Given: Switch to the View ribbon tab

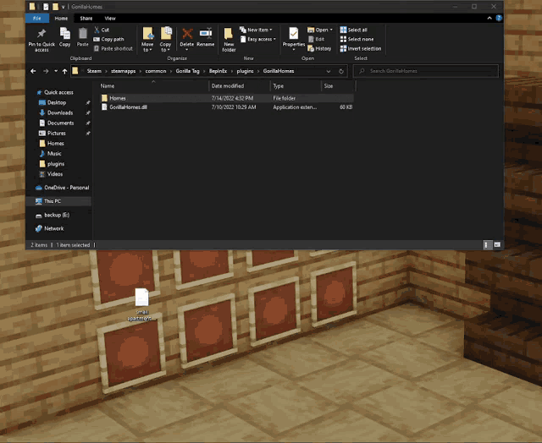Looking at the screenshot, I should click(110, 19).
